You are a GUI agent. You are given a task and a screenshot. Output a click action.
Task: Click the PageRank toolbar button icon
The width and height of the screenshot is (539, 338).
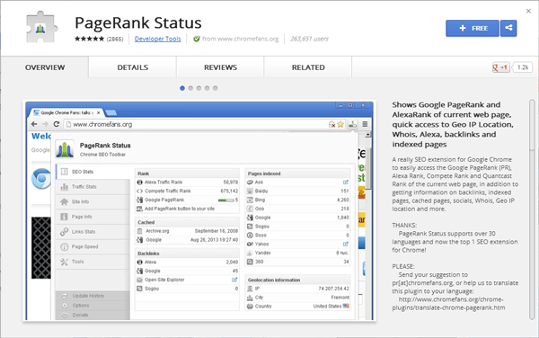coord(352,124)
